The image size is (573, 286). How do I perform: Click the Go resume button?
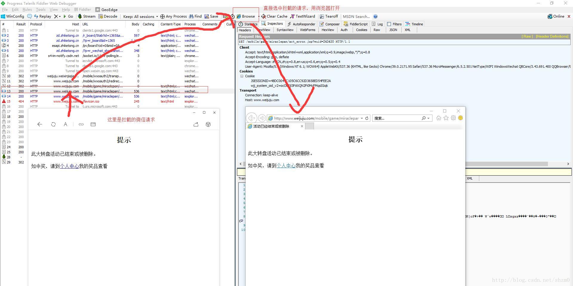click(68, 16)
